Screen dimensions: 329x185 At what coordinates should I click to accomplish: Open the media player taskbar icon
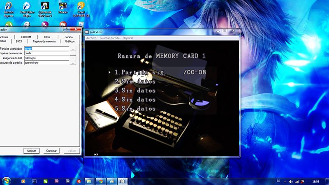[23, 181]
